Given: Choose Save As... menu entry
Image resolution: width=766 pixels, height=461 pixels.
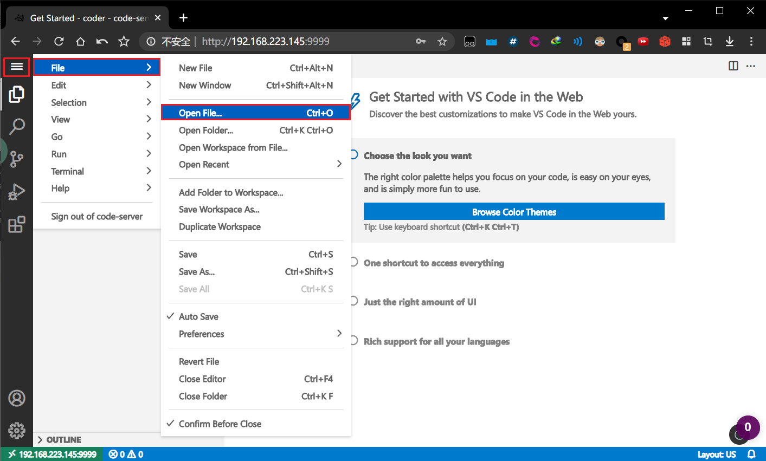Looking at the screenshot, I should [256, 272].
